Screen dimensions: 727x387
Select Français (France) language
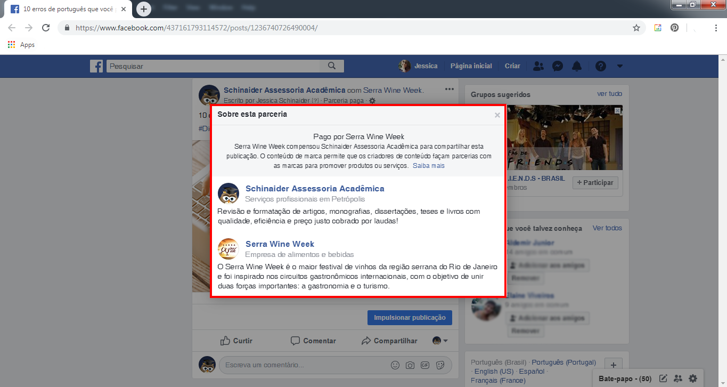[x=498, y=381]
